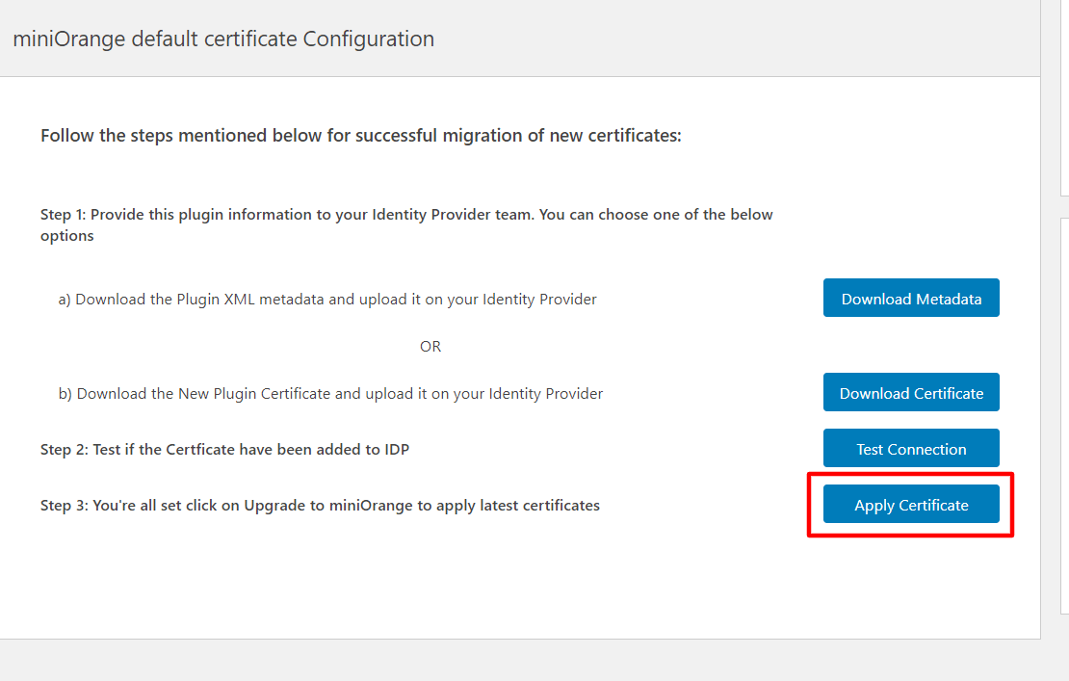Image resolution: width=1069 pixels, height=681 pixels.
Task: Click the Download Metadata button
Action: click(911, 299)
